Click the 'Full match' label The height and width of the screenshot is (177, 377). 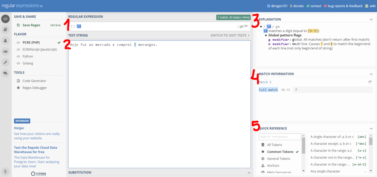(268, 90)
